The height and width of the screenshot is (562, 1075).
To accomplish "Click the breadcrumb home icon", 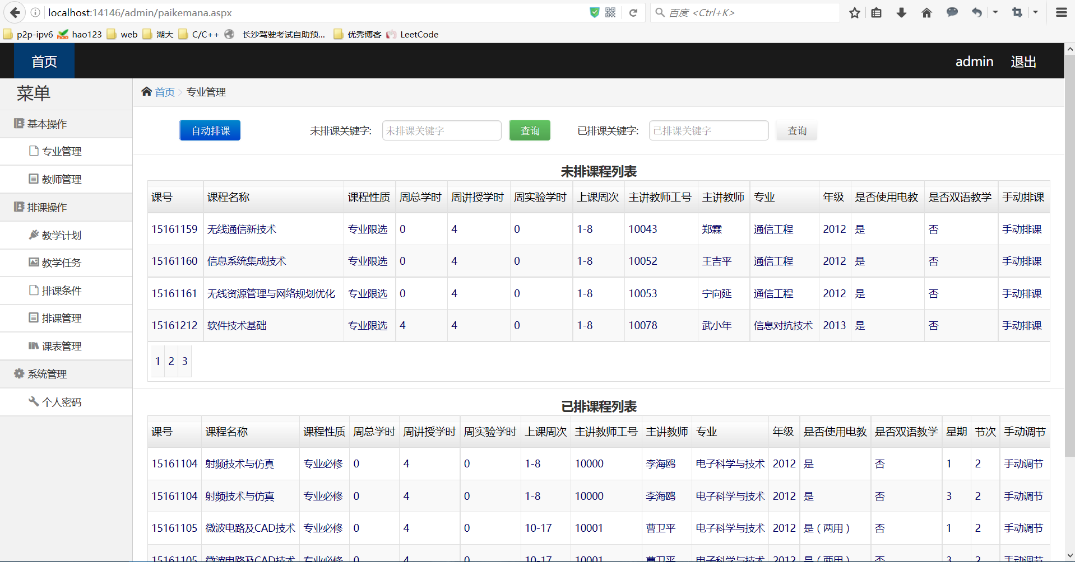I will click(x=147, y=91).
